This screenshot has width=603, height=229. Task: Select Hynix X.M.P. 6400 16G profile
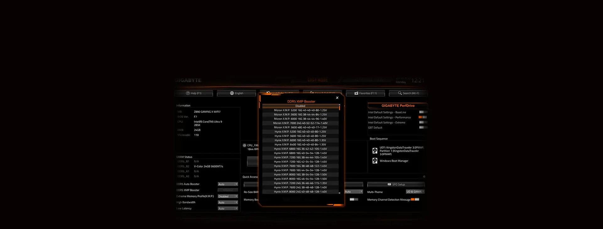(300, 145)
